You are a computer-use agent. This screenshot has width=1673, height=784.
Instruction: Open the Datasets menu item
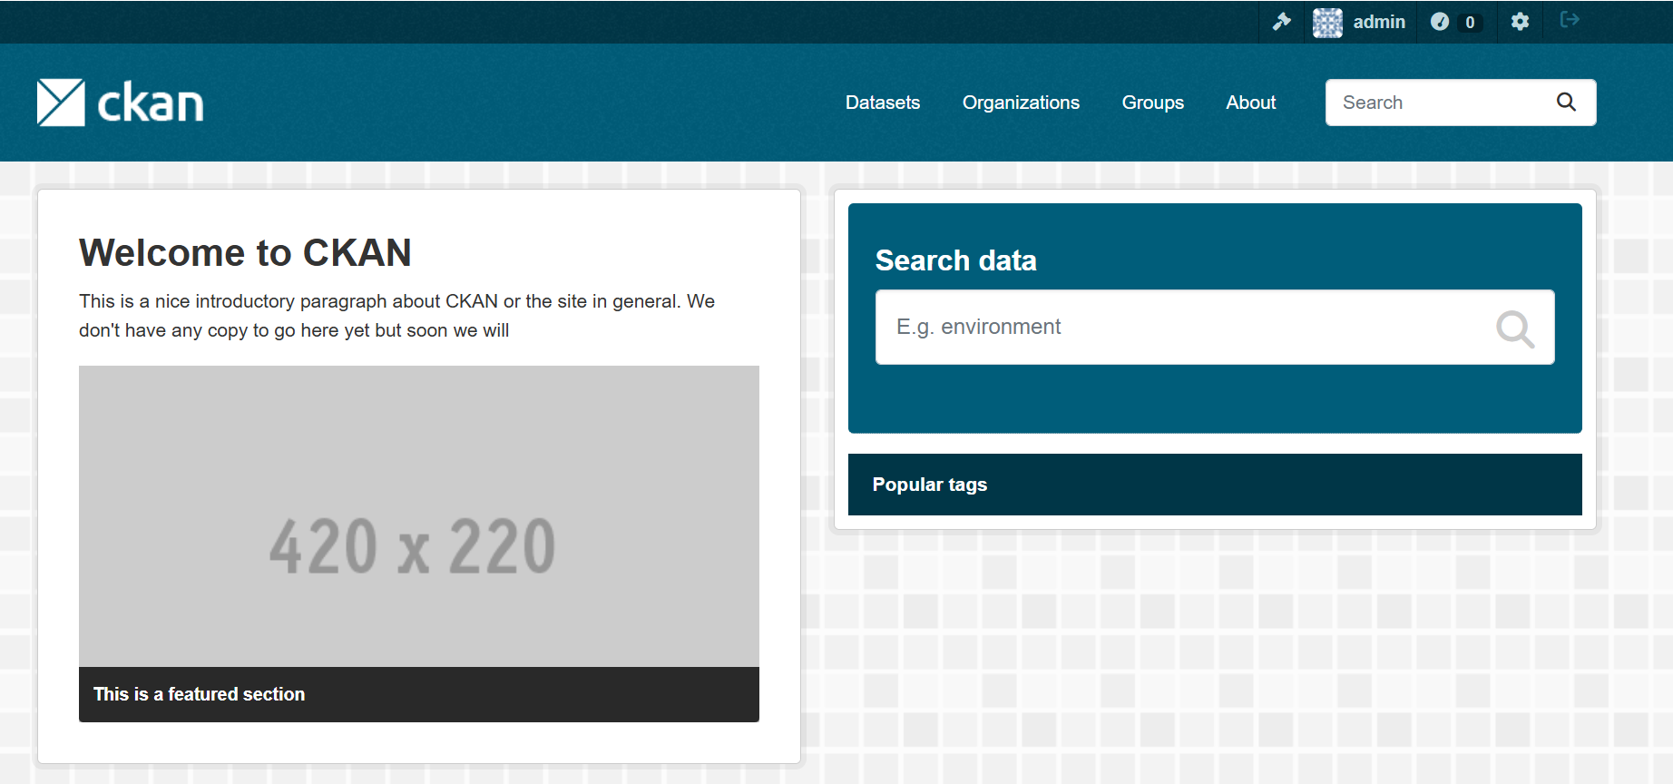(x=883, y=103)
